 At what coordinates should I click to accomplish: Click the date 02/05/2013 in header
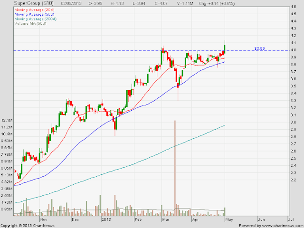pyautogui.click(x=71, y=3)
